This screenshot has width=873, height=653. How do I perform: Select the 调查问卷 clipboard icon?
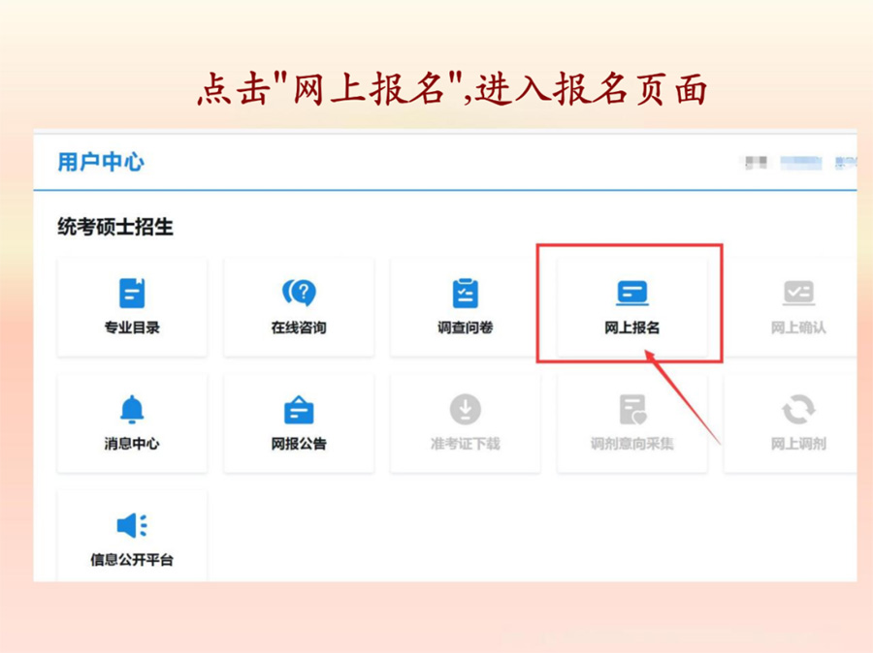point(466,293)
